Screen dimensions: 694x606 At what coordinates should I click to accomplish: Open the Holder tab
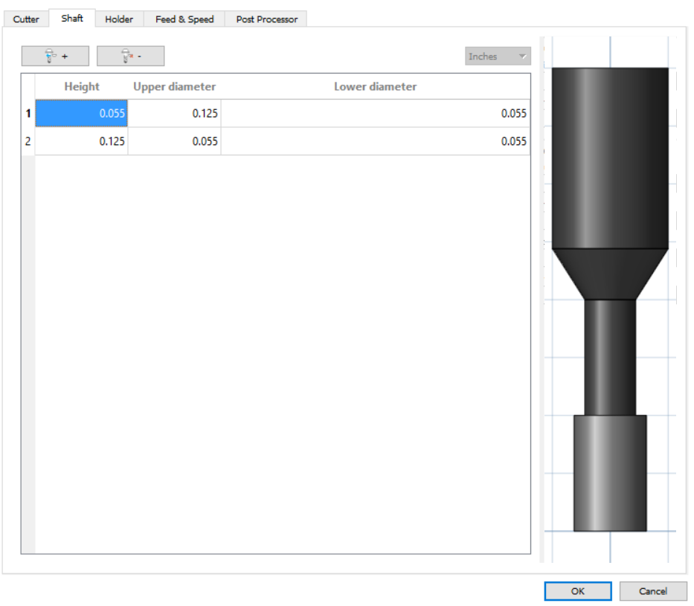click(119, 19)
